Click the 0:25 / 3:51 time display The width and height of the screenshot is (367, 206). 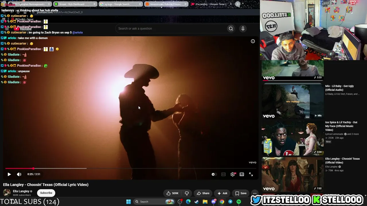tap(34, 174)
